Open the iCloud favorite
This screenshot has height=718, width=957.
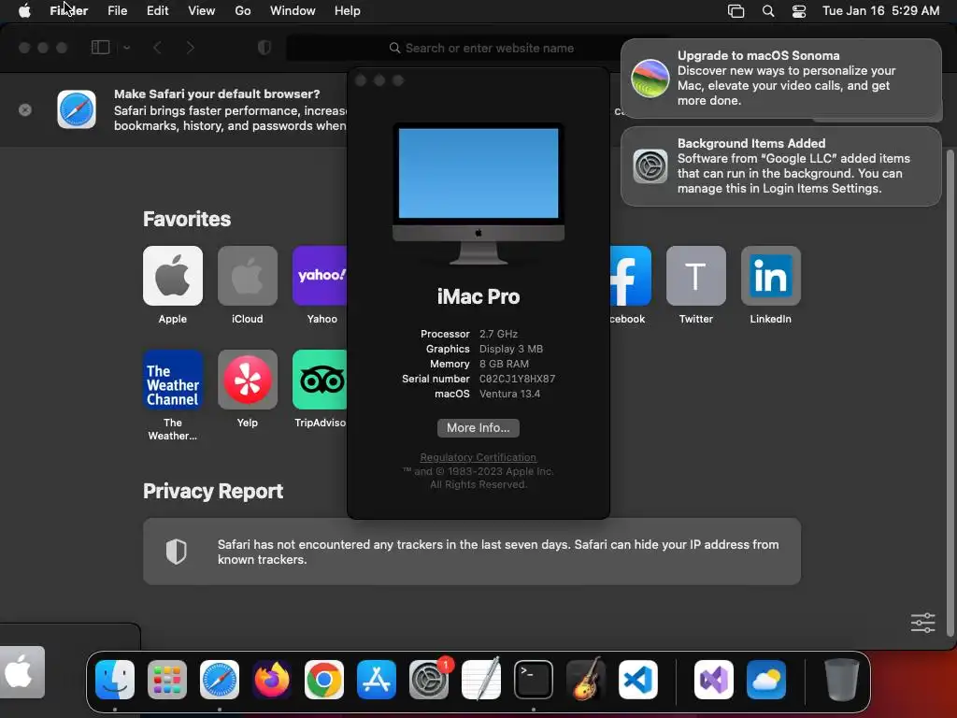(x=247, y=276)
